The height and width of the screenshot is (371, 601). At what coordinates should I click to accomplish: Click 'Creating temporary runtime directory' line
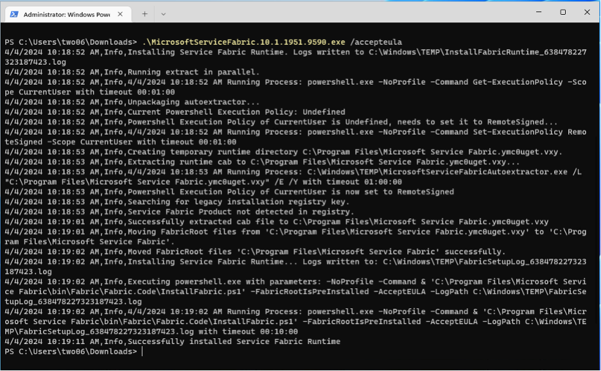(x=284, y=151)
